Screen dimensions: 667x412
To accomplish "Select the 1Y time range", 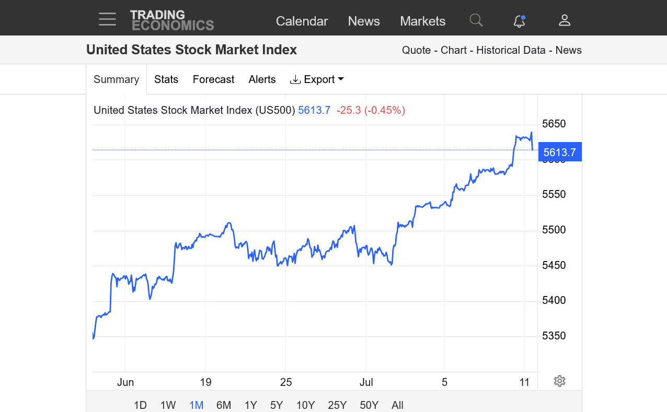I will coord(251,405).
